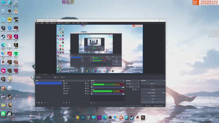Screen dimensions: 219x123
Task: Open 桌面音频 three-dot options menu
Action: click(x=92, y=91)
